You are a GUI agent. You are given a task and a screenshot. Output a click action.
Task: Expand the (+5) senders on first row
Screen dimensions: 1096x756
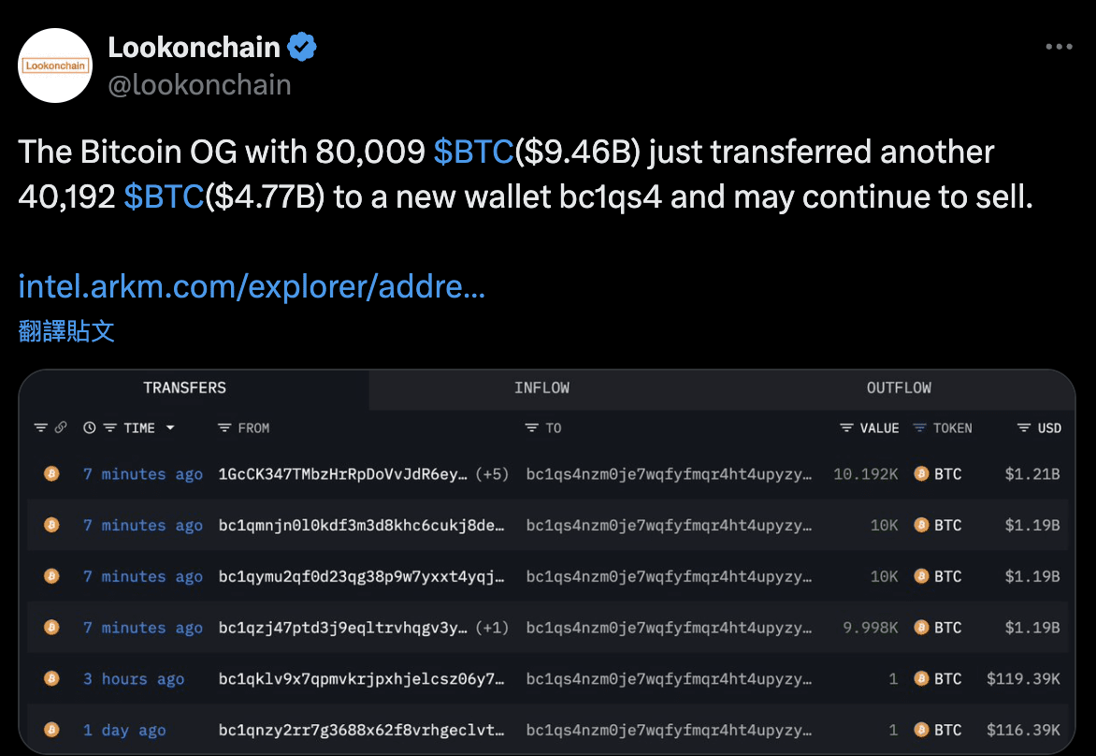pyautogui.click(x=492, y=474)
